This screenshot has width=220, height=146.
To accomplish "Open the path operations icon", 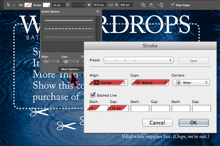I will [143, 5].
